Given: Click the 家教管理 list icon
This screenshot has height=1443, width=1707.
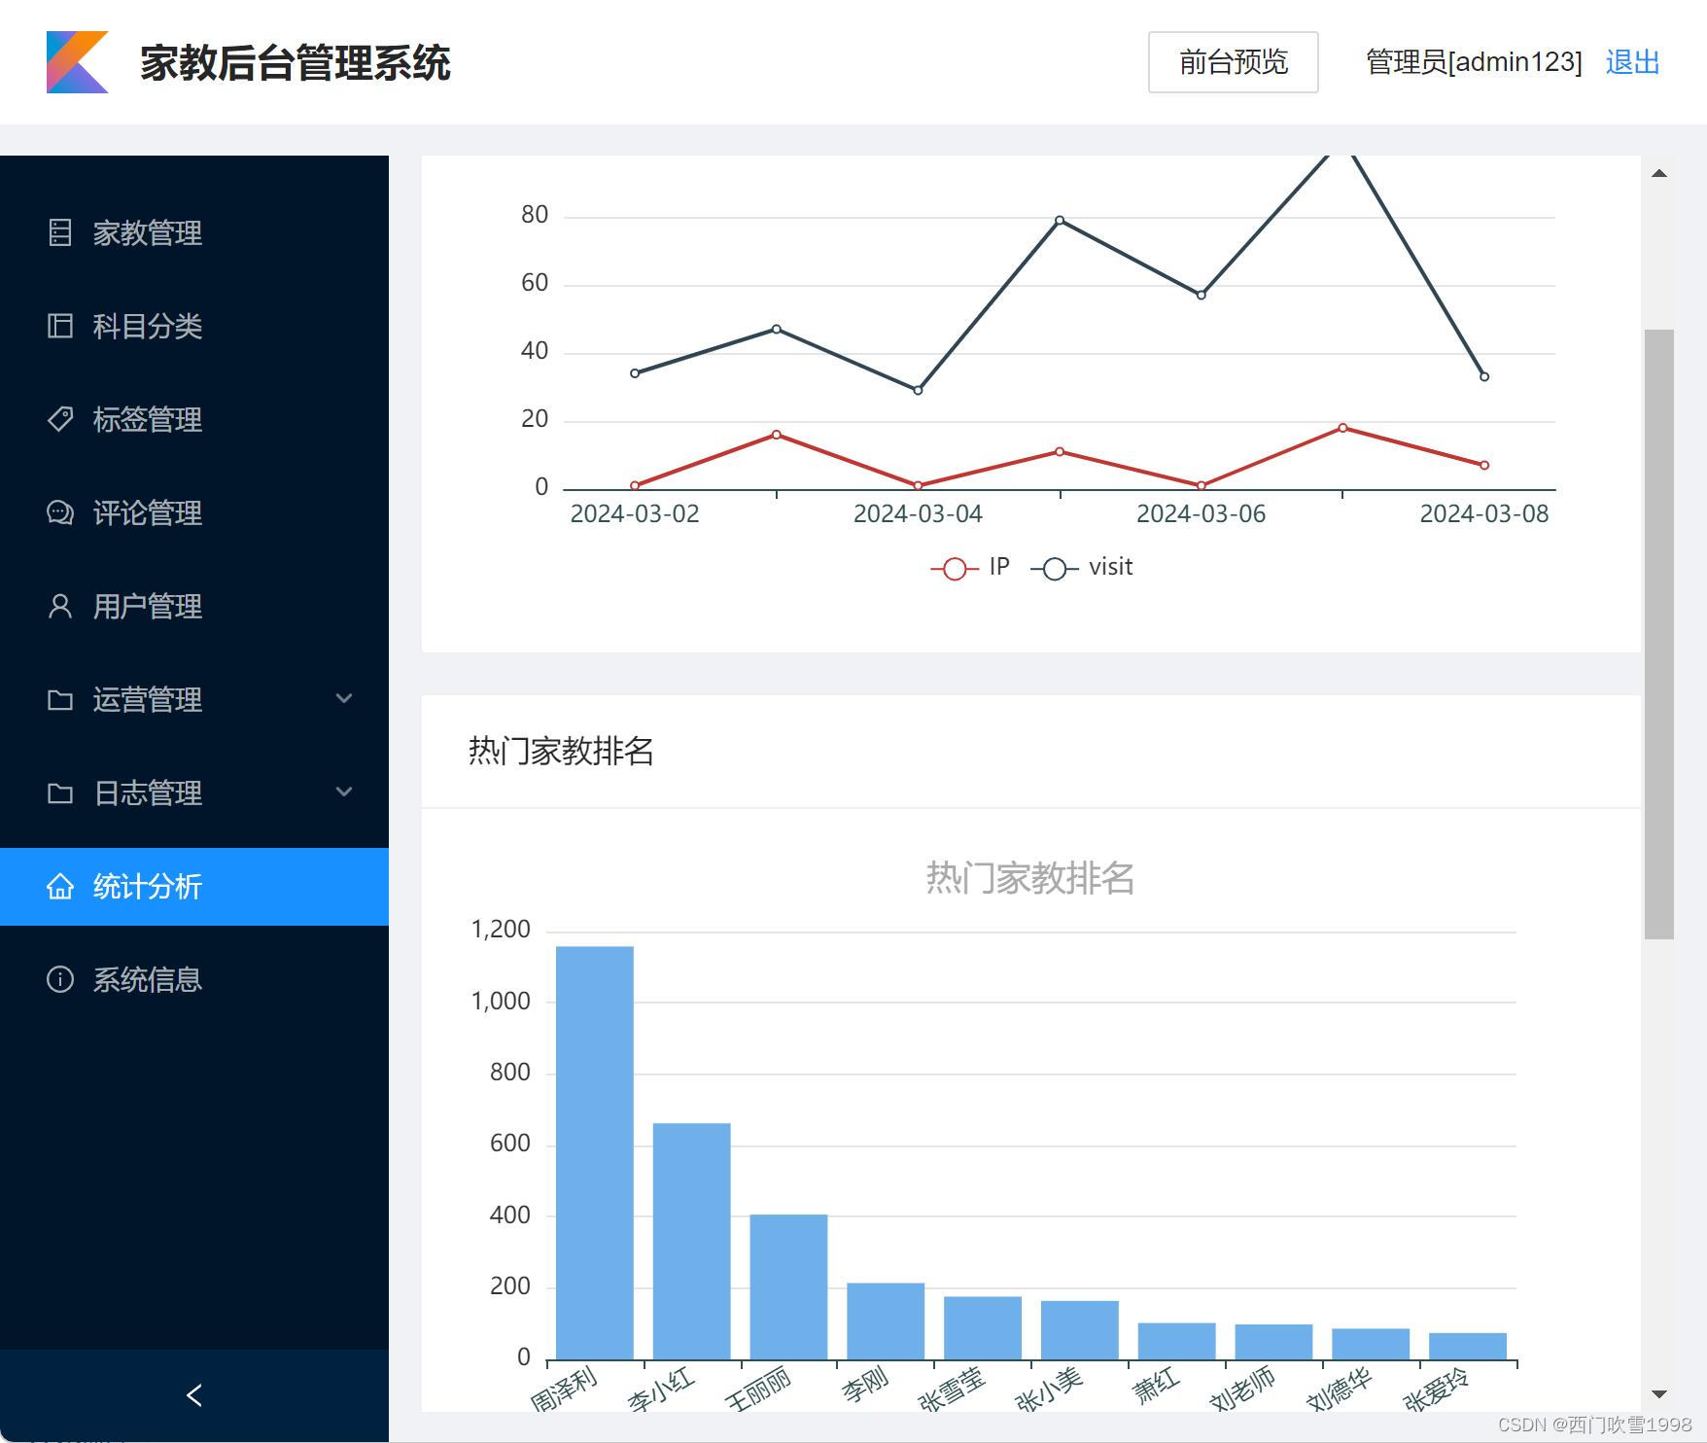Looking at the screenshot, I should [x=60, y=232].
